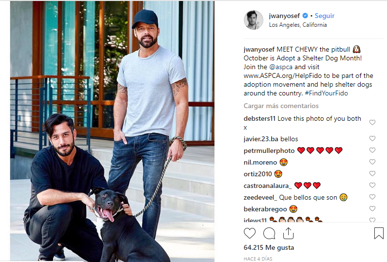This screenshot has width=387, height=262.
Task: Like the post with the heart icon
Action: point(250,233)
